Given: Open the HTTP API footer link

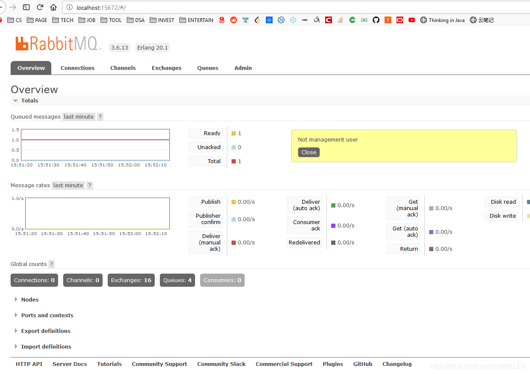Looking at the screenshot, I should [x=29, y=364].
